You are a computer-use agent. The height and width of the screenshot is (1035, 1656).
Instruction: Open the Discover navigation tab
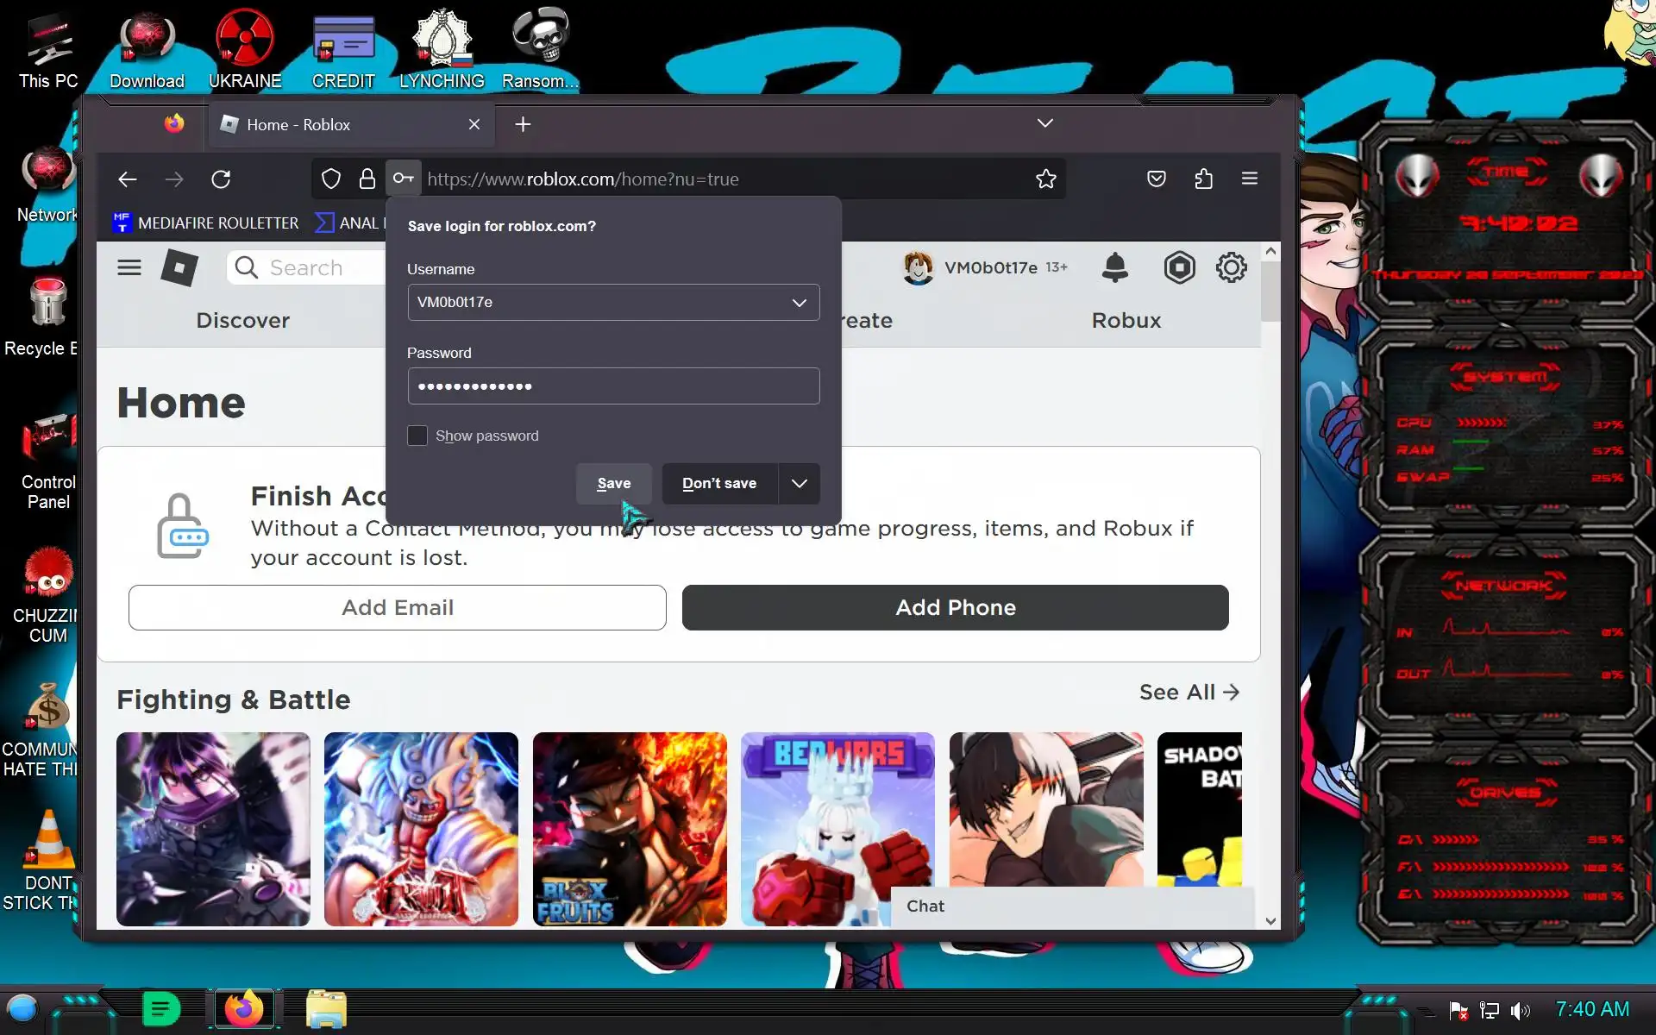pos(242,320)
